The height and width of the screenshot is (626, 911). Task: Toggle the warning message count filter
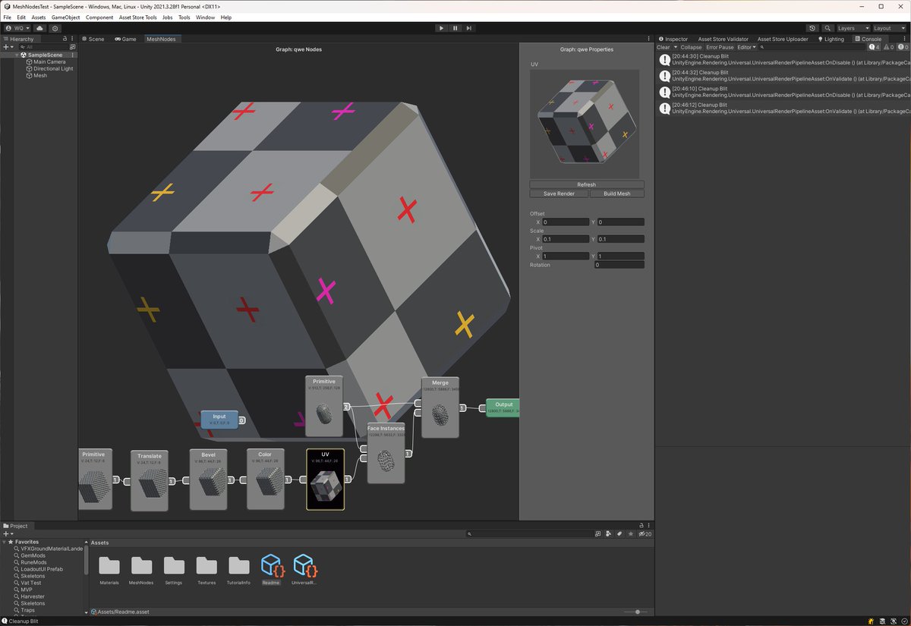(x=889, y=47)
